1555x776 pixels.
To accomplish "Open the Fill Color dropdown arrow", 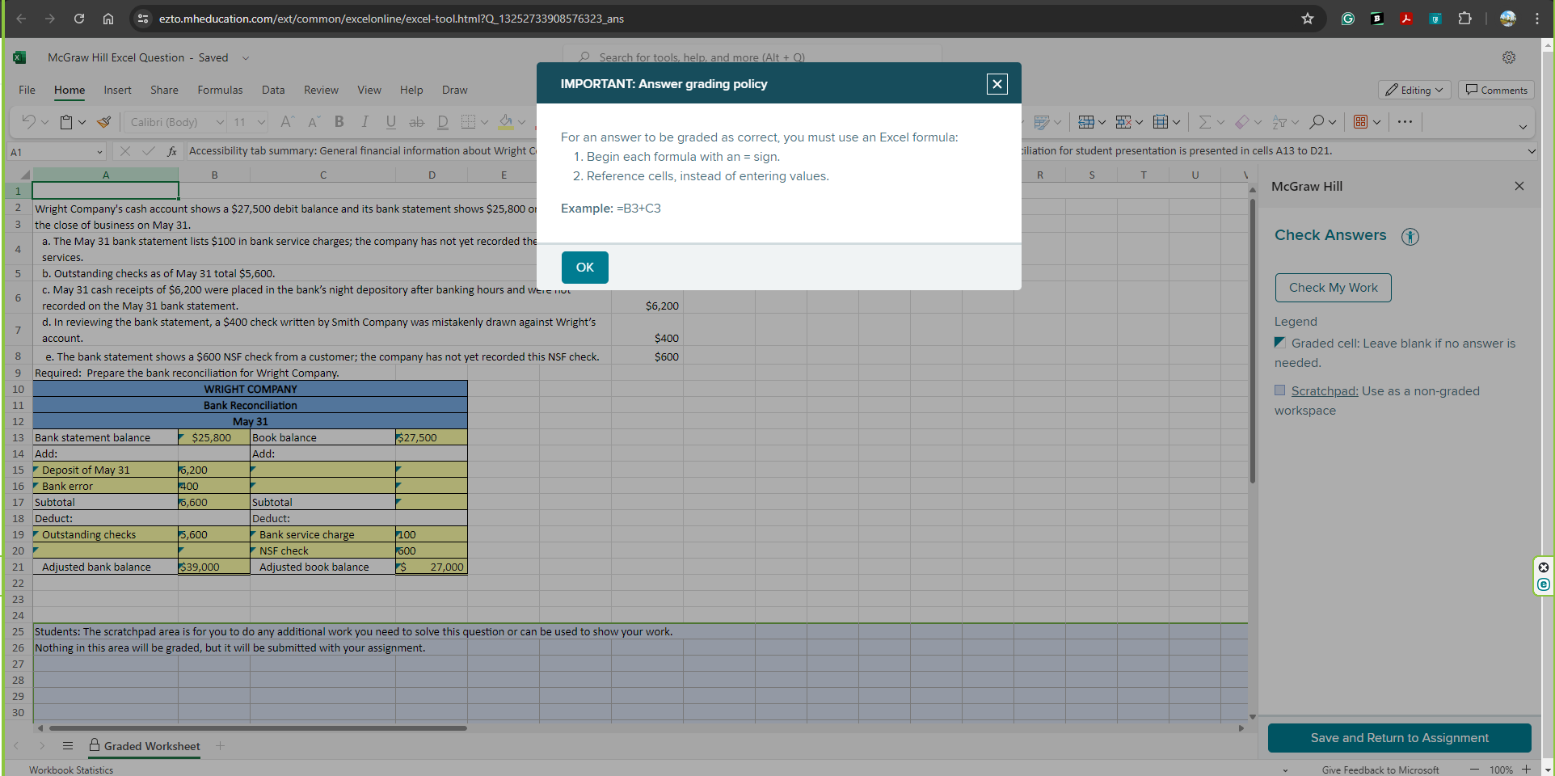I will [x=520, y=123].
